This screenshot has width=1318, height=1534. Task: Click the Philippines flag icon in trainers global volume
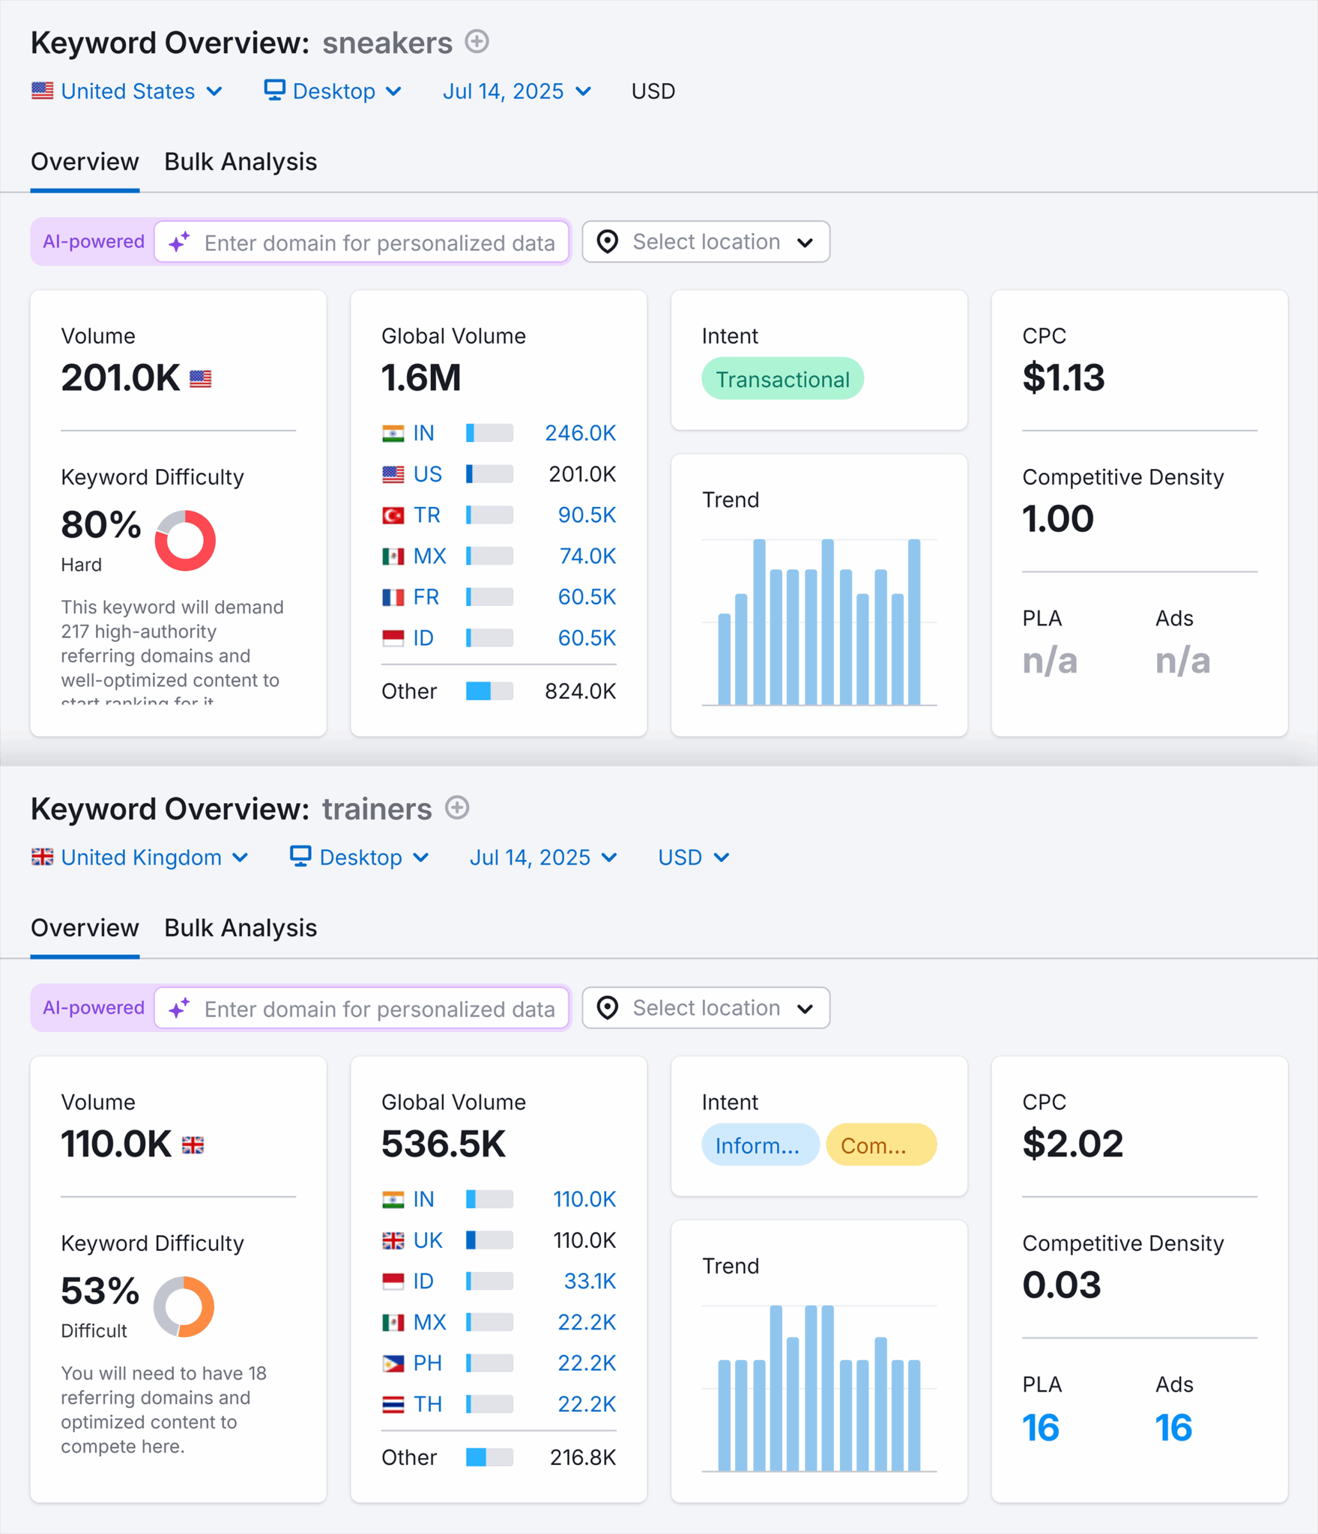coord(393,1363)
